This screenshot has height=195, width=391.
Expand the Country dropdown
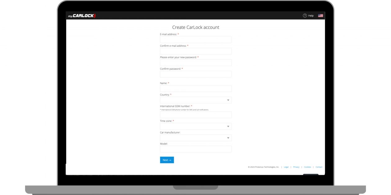(195, 100)
